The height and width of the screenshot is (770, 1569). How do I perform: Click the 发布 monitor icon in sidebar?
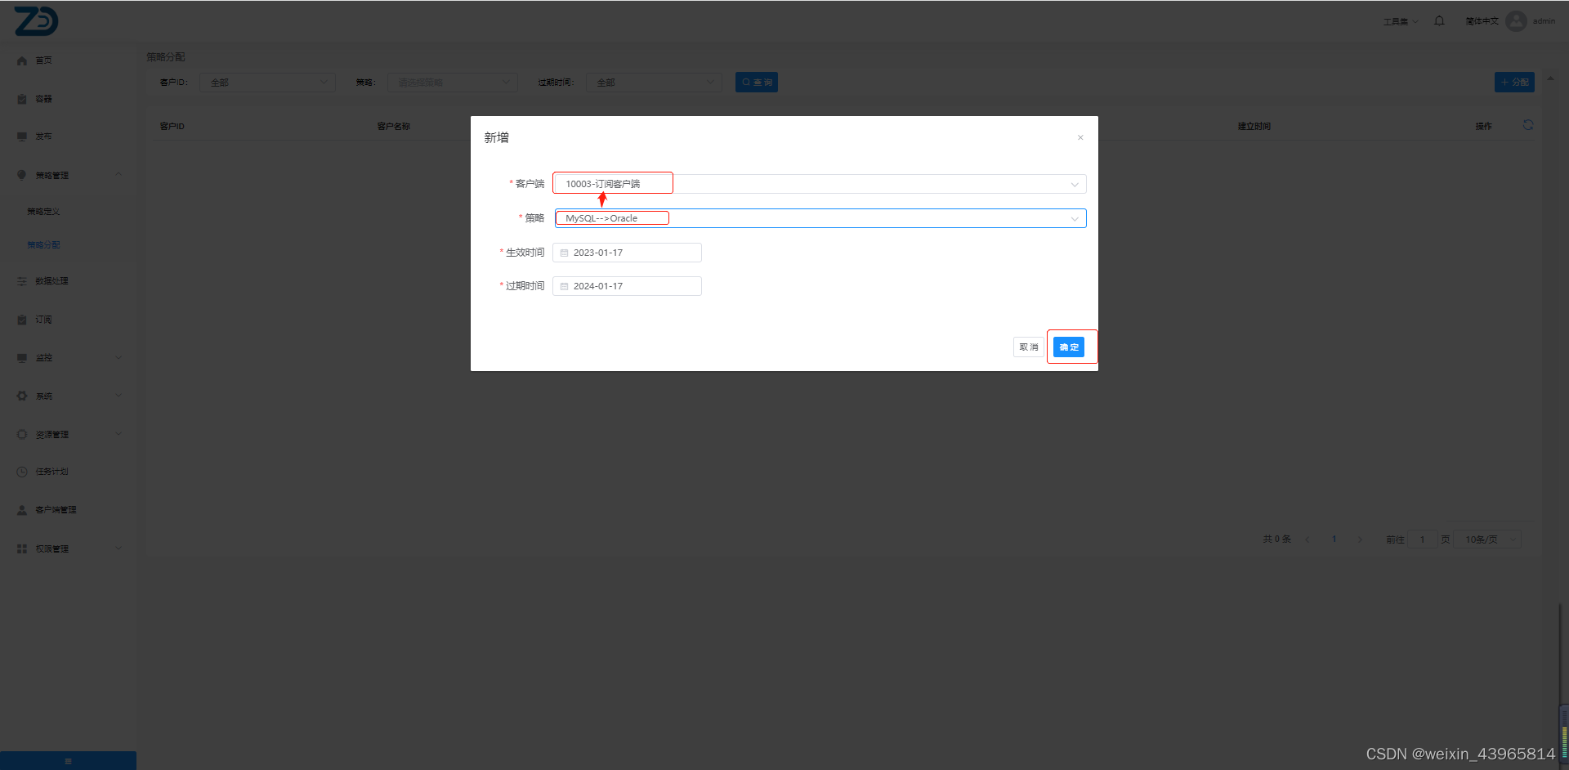[x=22, y=137]
